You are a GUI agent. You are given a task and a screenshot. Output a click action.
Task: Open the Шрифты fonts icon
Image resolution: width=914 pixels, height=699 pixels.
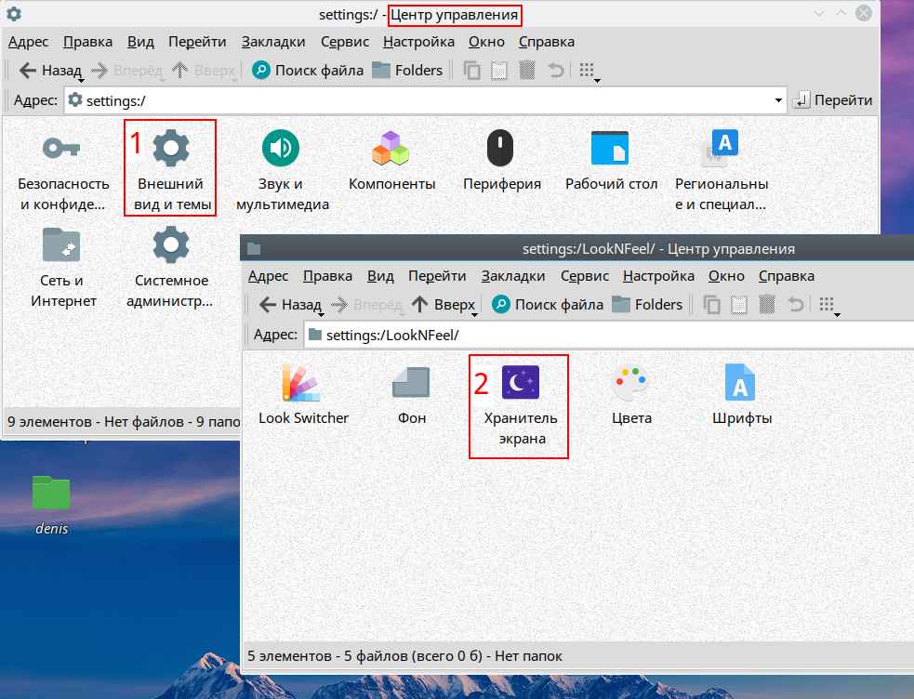click(x=741, y=382)
